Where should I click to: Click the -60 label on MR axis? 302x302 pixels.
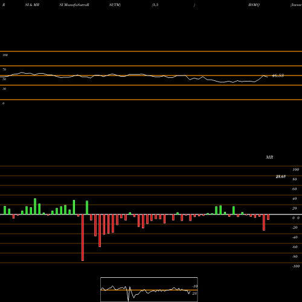(x=295, y=247)
